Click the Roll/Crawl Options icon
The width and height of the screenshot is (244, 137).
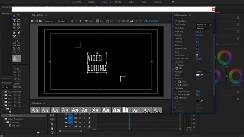[37, 21]
